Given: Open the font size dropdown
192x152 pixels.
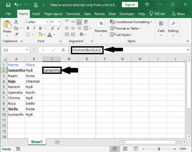Looking at the screenshot, I should click(x=59, y=22).
